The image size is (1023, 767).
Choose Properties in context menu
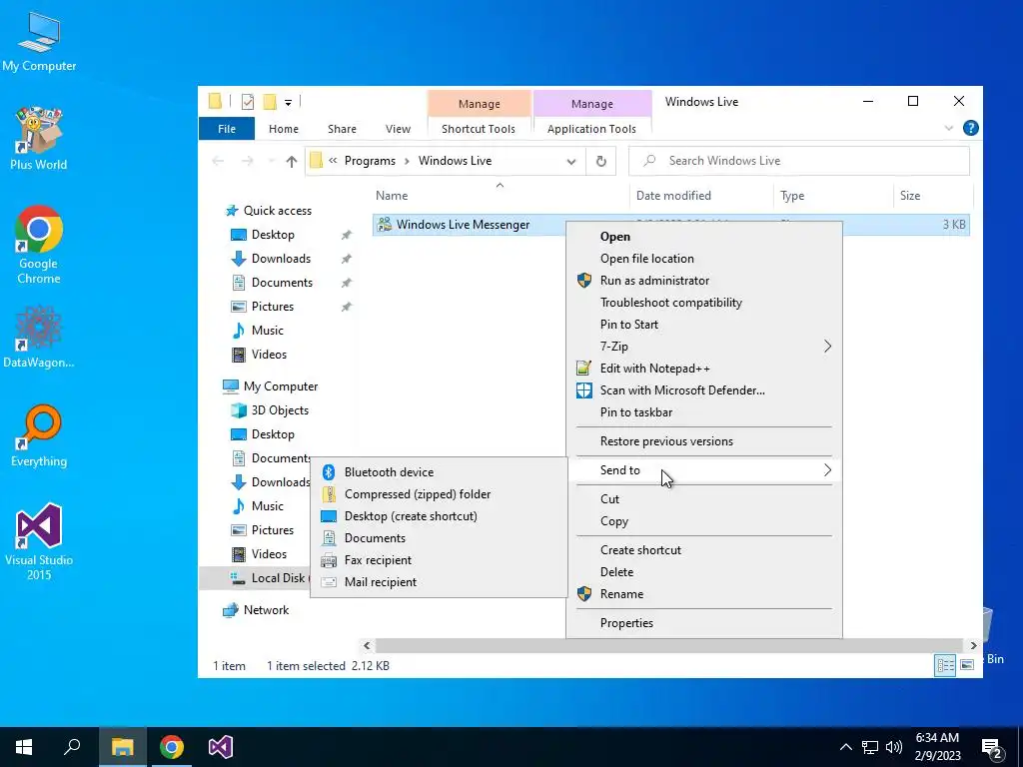704,623
